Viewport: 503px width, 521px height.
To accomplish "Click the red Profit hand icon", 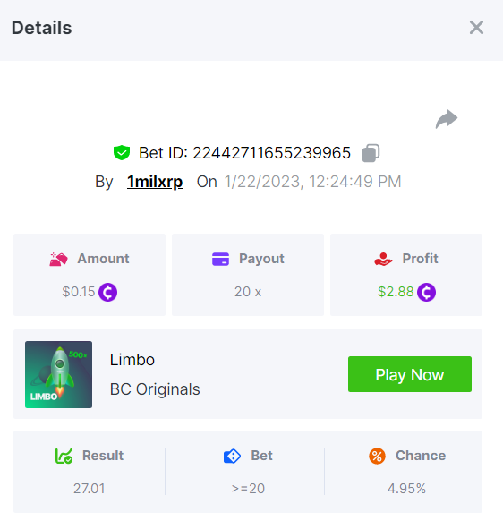I will (383, 260).
